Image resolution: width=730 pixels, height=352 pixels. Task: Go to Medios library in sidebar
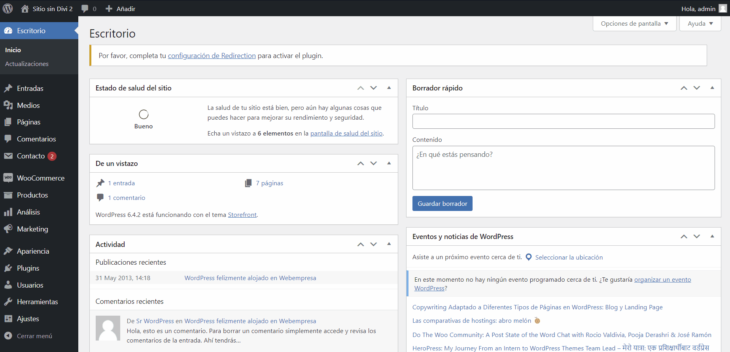coord(28,105)
